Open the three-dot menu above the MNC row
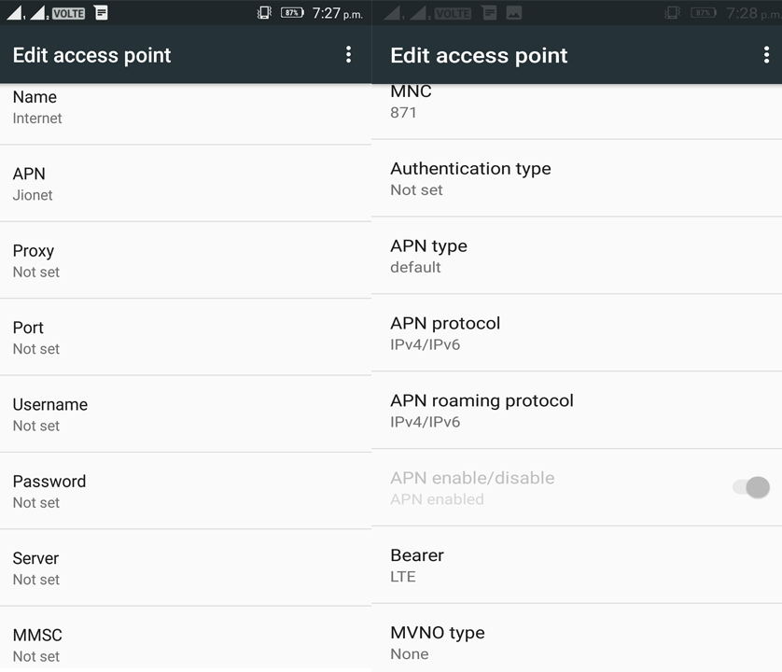 tap(766, 55)
